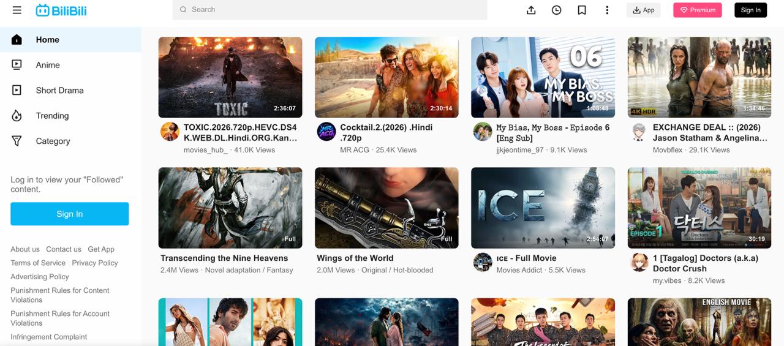
Task: Click Cocktail.2.(2026) .Hindi .720p title
Action: [386, 133]
